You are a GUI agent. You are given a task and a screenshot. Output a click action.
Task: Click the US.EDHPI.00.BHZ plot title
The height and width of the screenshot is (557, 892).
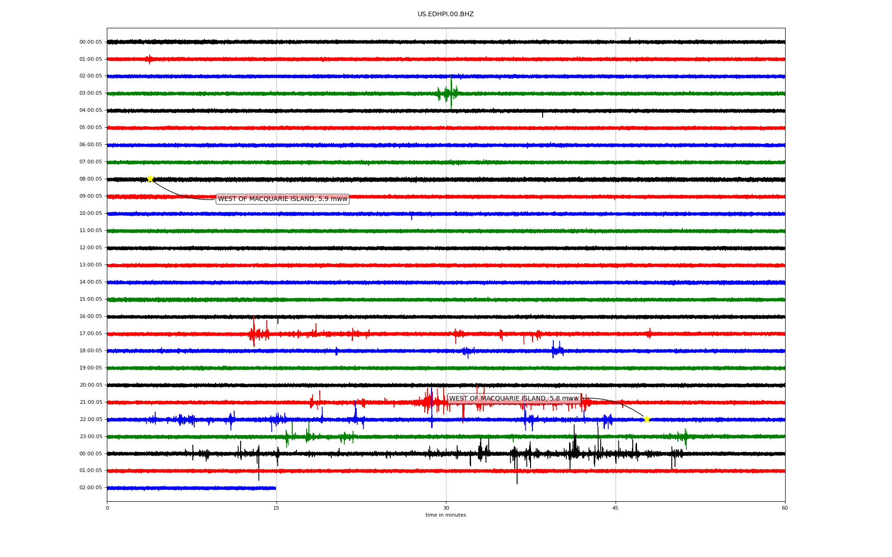coord(446,14)
